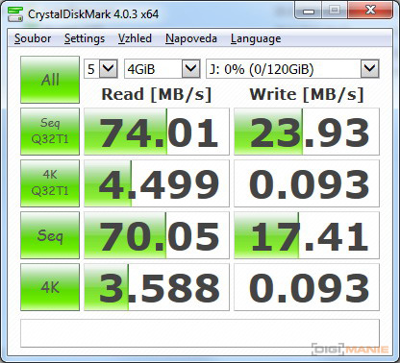Open the Settings menu
400x363 pixels.
tap(85, 38)
